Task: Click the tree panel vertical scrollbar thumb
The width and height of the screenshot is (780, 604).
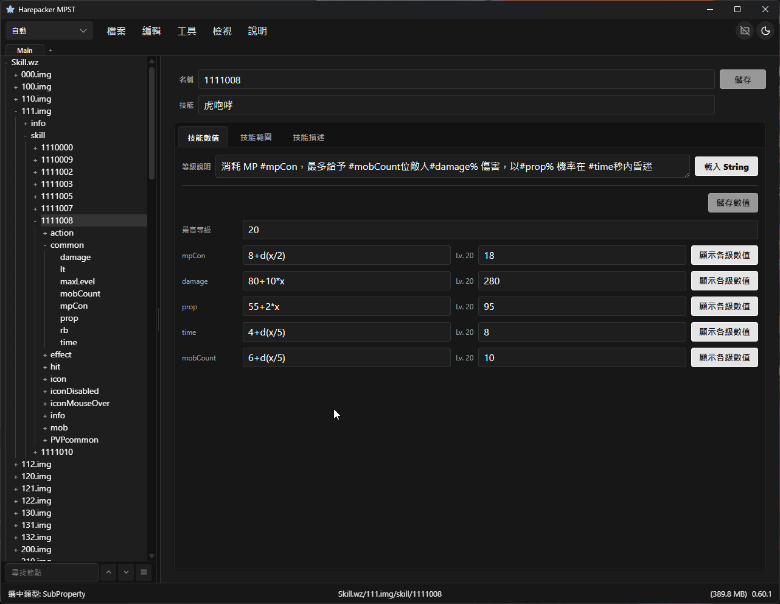Action: [x=151, y=123]
